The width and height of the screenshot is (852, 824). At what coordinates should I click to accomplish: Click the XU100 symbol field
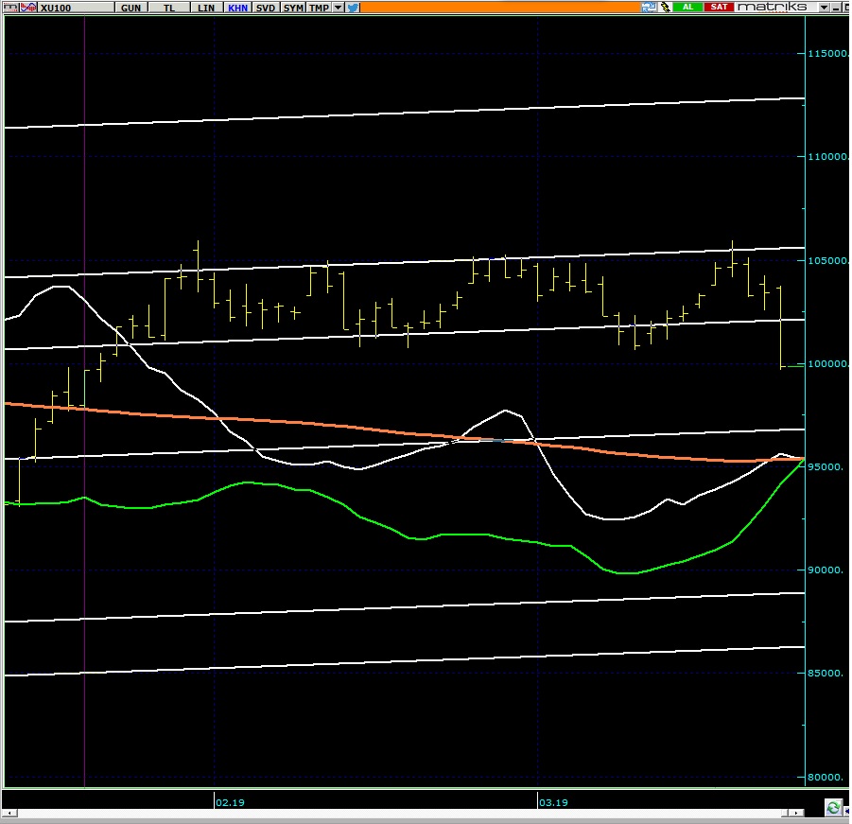pos(76,8)
